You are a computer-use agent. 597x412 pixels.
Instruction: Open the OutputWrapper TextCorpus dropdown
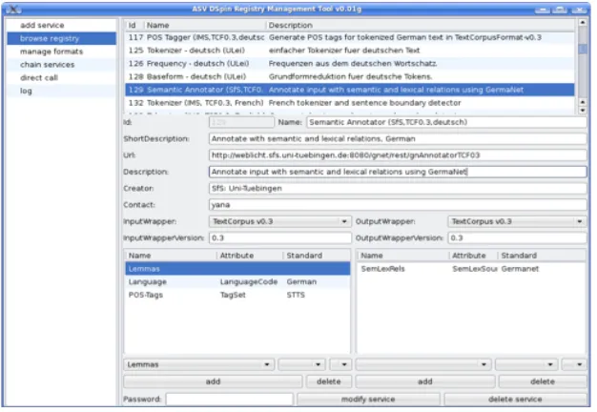pyautogui.click(x=517, y=221)
